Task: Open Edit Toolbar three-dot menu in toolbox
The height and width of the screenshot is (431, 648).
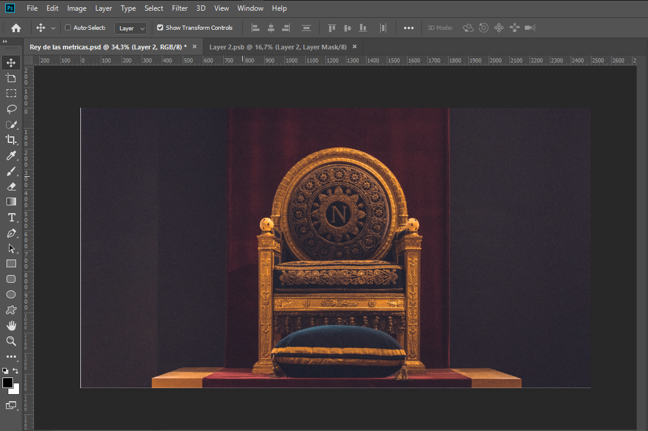Action: pos(11,357)
